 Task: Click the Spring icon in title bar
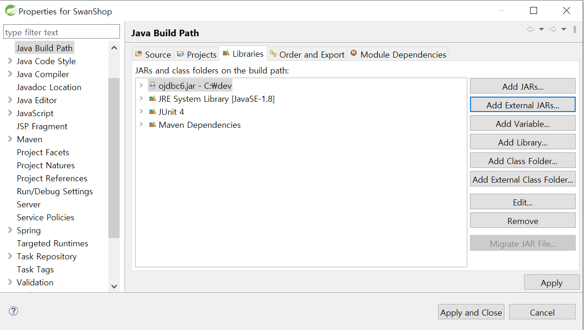click(10, 10)
